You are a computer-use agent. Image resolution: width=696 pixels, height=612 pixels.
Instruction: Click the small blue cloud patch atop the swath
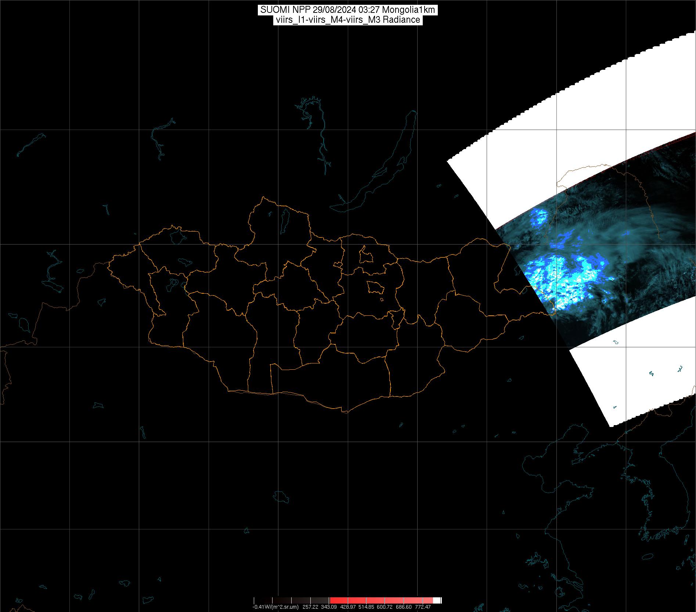[x=539, y=217]
